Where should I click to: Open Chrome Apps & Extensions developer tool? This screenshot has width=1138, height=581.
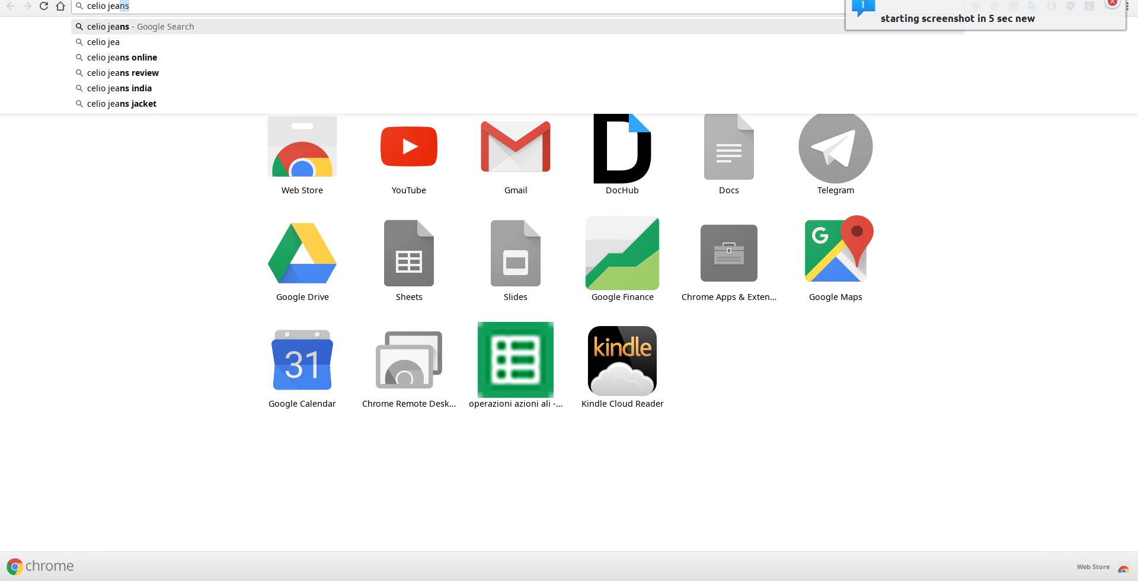[x=729, y=253]
